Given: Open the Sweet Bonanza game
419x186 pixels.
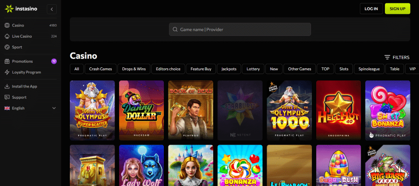Looking at the screenshot, I should (x=388, y=111).
